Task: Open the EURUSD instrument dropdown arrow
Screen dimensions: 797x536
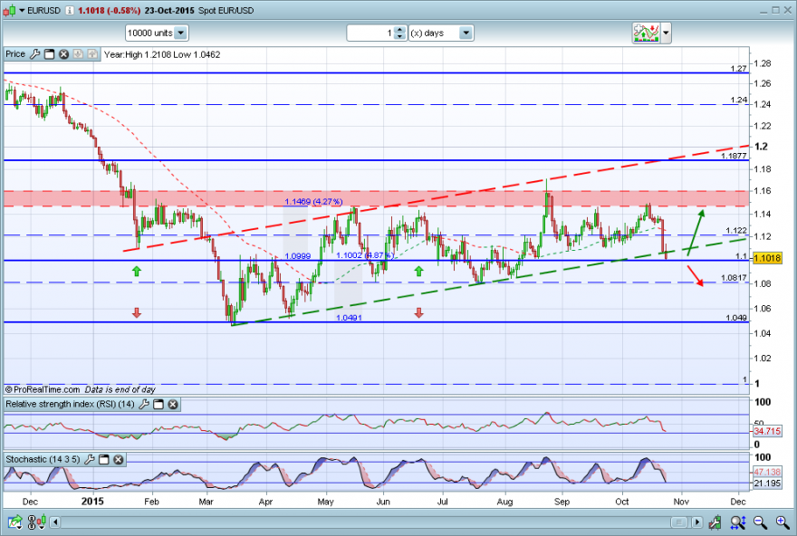Action: (22, 10)
